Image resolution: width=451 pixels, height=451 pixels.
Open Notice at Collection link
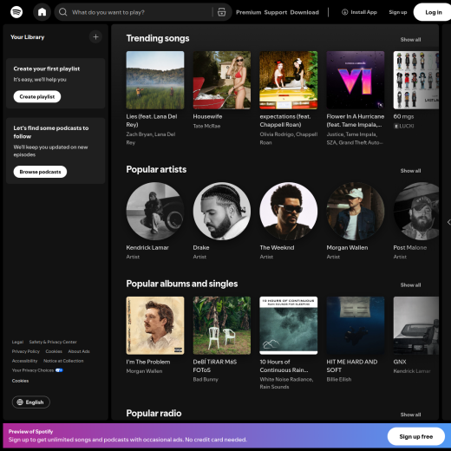(63, 361)
